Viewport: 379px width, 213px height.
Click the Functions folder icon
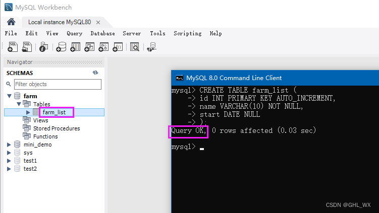(x=27, y=136)
